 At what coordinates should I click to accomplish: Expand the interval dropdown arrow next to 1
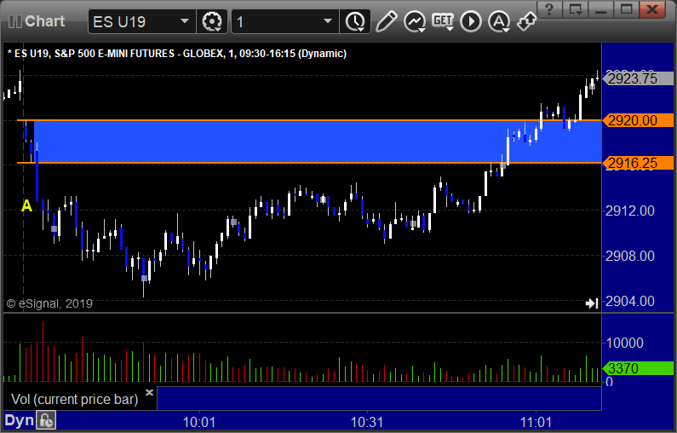point(328,21)
